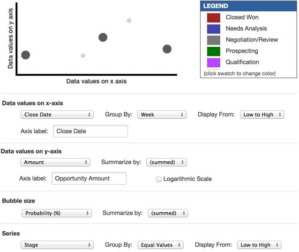This screenshot has height=252, width=299.
Task: Open the Week Group By dropdown
Action: (162, 115)
